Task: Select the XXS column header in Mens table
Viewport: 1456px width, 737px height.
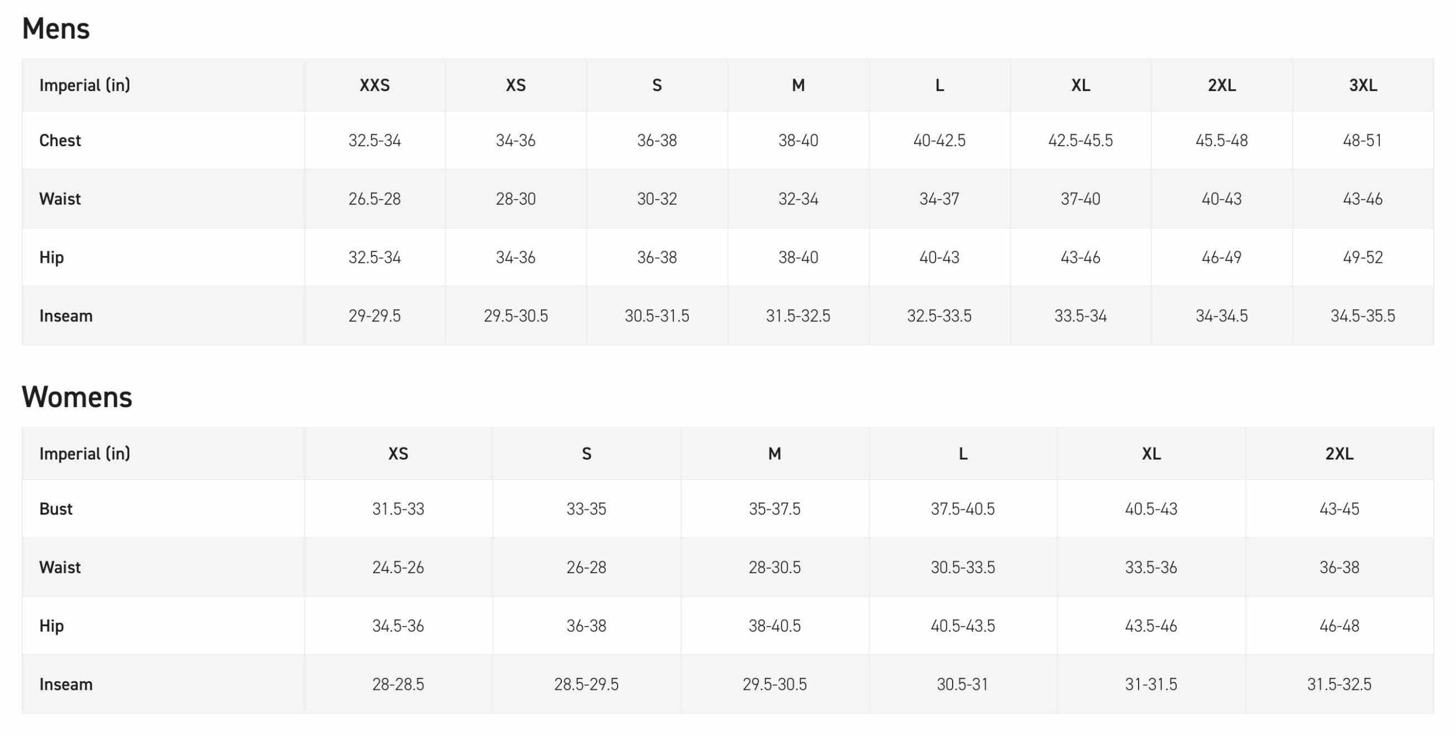Action: tap(374, 85)
